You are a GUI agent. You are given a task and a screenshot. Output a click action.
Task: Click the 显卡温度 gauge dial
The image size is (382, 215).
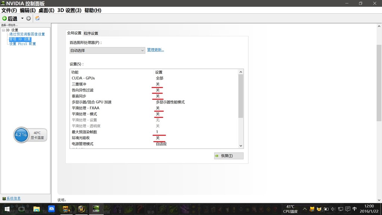tap(21, 135)
